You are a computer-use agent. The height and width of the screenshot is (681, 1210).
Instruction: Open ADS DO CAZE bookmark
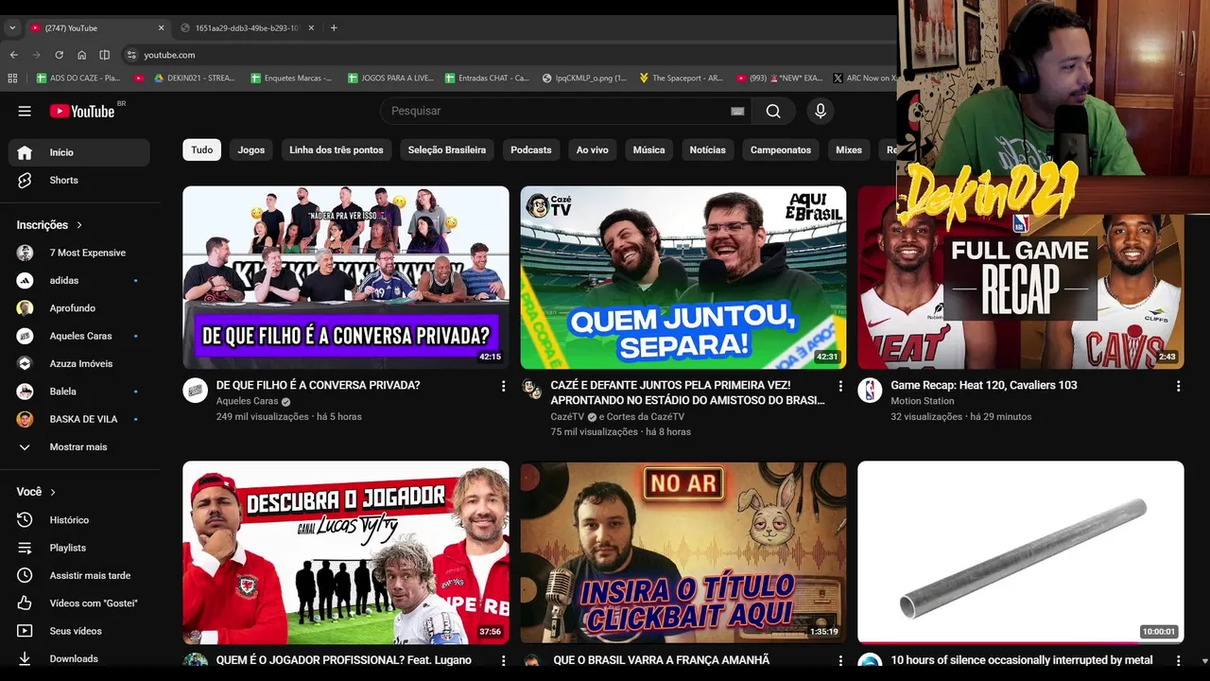[x=78, y=78]
